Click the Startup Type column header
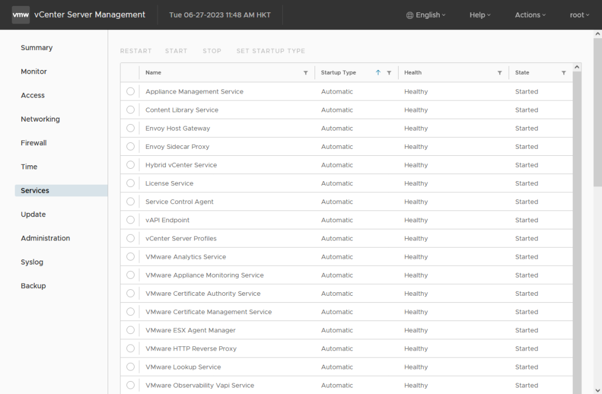602x394 pixels. click(338, 72)
